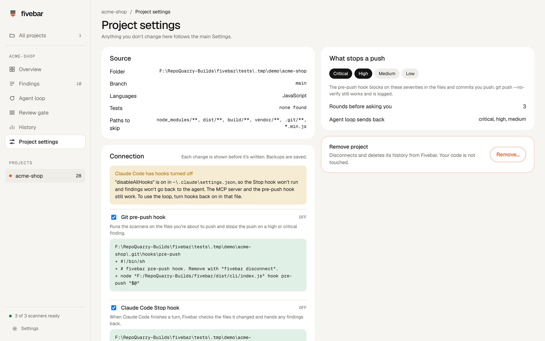The width and height of the screenshot is (545, 341).
Task: Go to the Overview page
Action: [x=45, y=69]
